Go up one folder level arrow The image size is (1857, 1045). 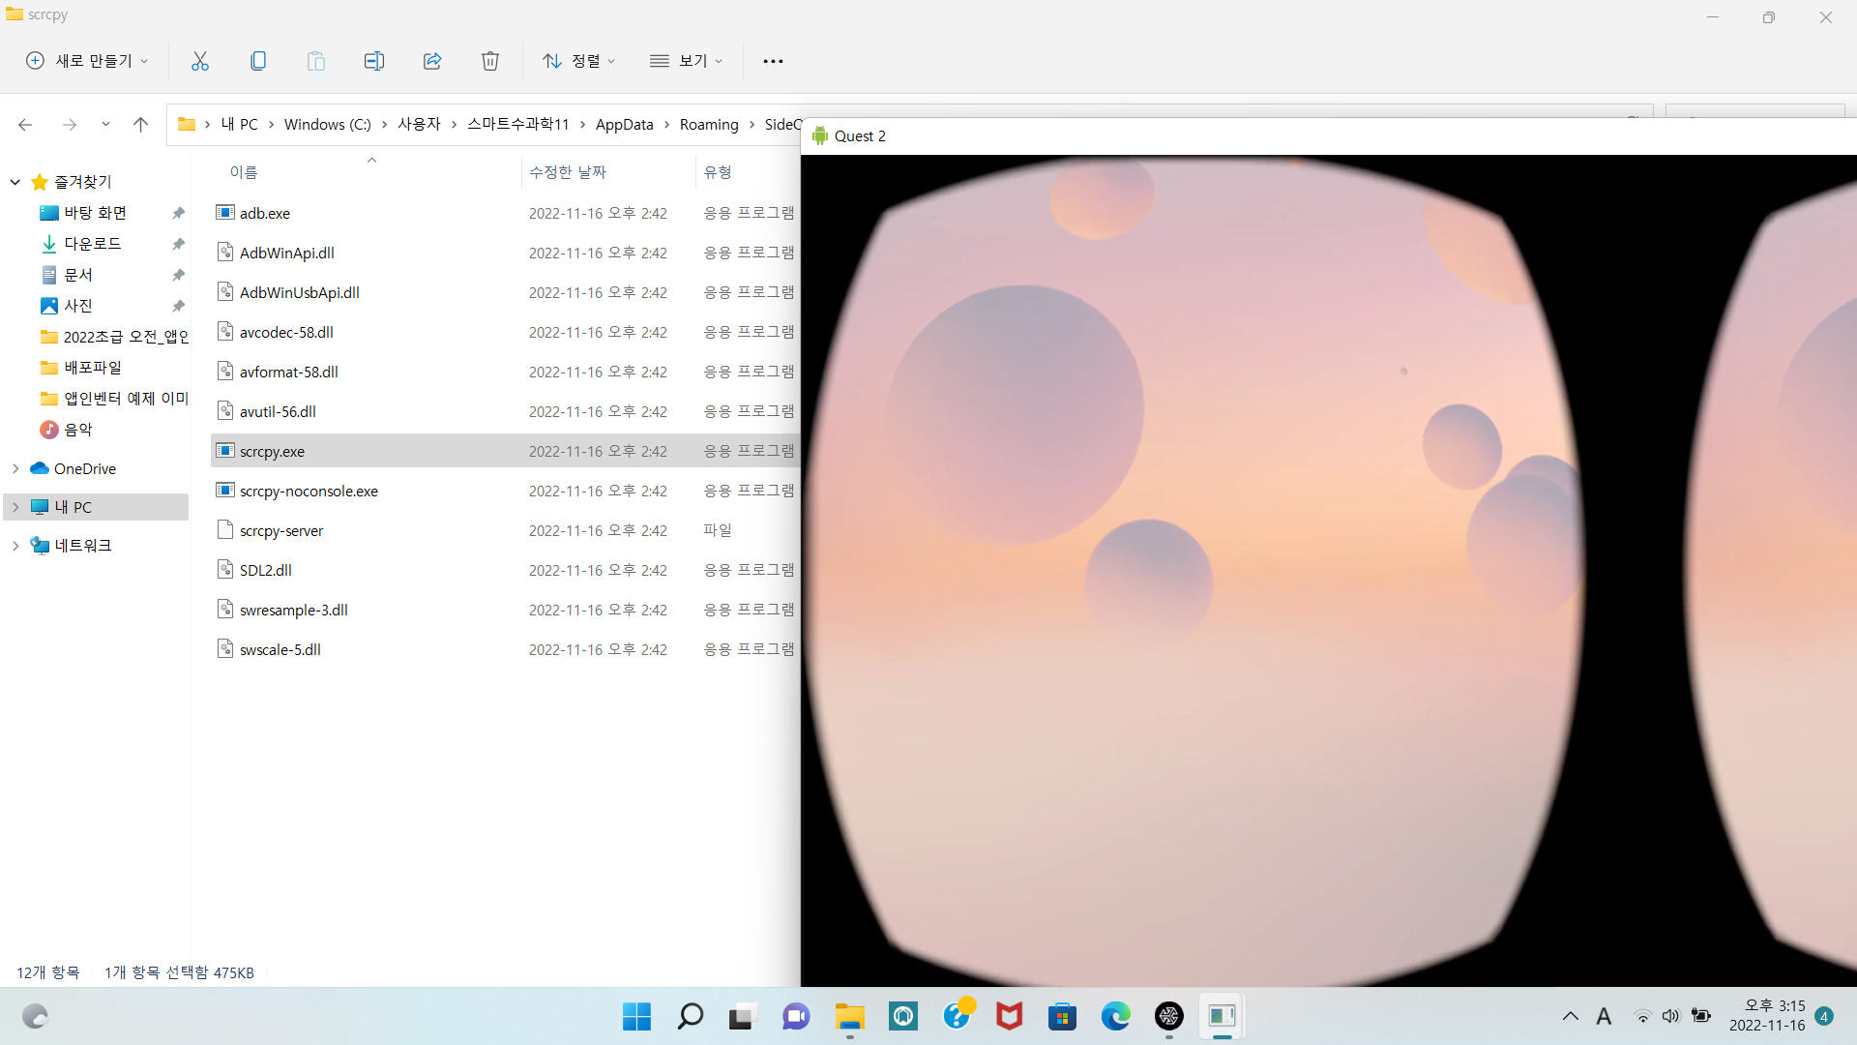140,124
